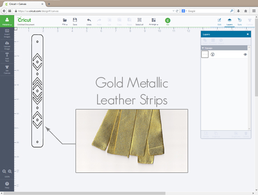Click the Cut toolbar icon
This screenshot has height=195, width=258.
(109, 22)
